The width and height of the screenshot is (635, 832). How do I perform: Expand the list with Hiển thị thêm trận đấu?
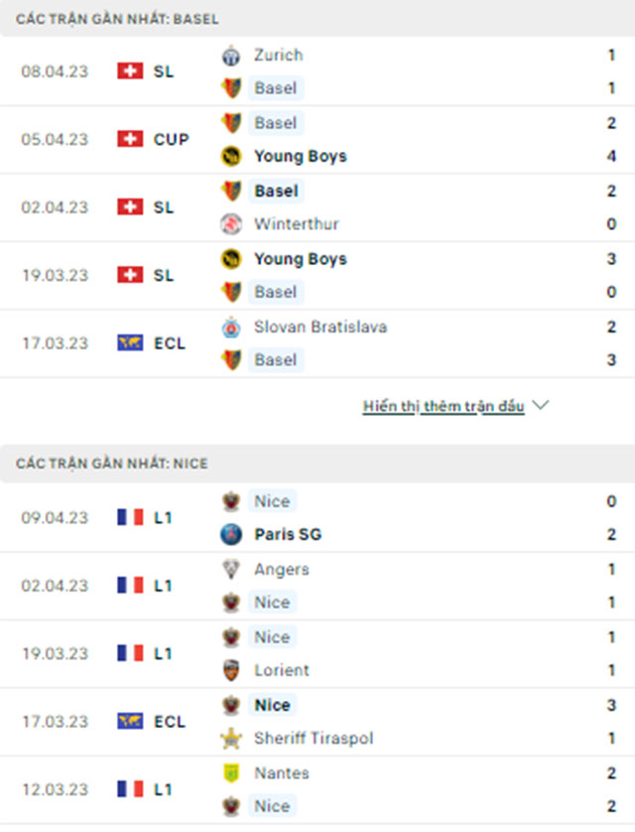point(444,406)
